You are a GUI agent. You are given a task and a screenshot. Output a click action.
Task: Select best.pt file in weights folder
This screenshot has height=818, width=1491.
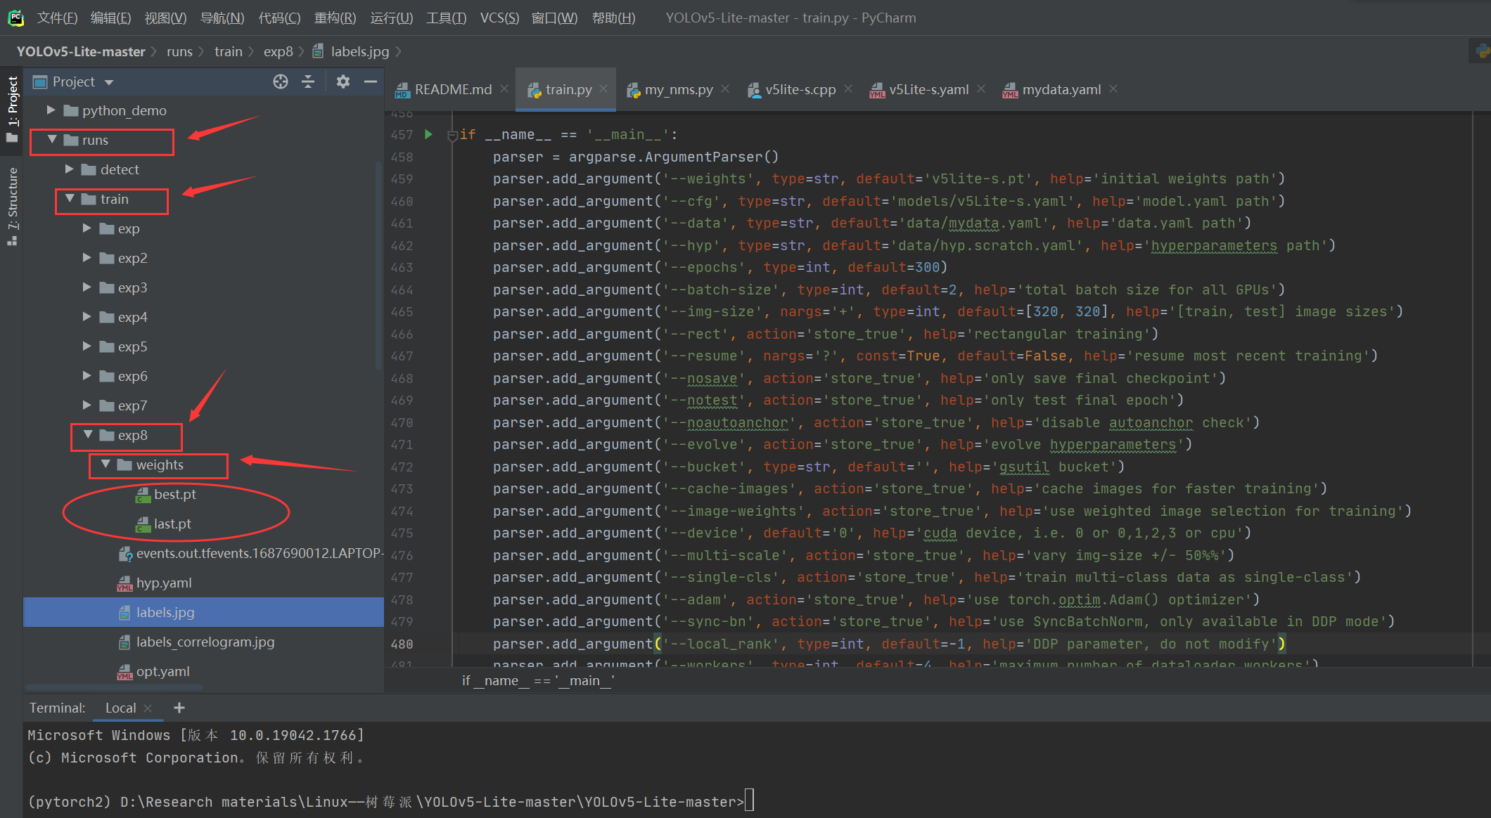tap(174, 494)
